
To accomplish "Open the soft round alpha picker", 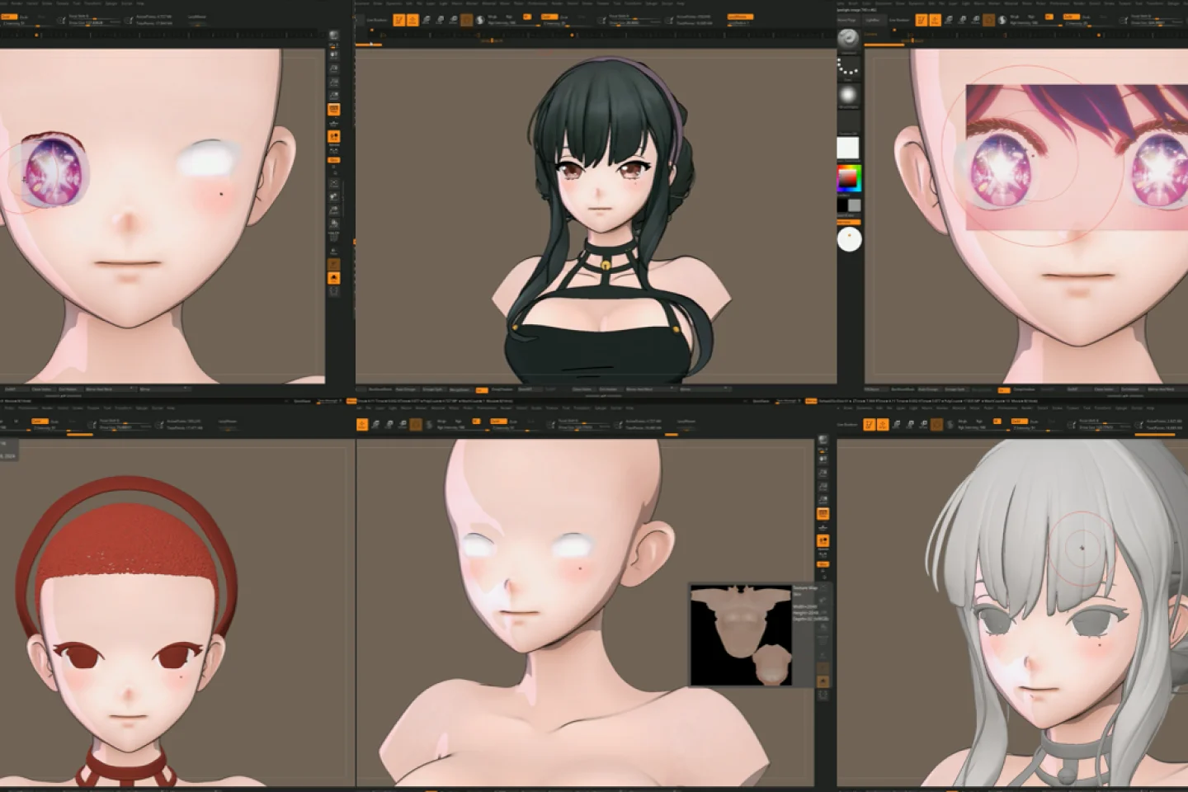I will point(848,95).
